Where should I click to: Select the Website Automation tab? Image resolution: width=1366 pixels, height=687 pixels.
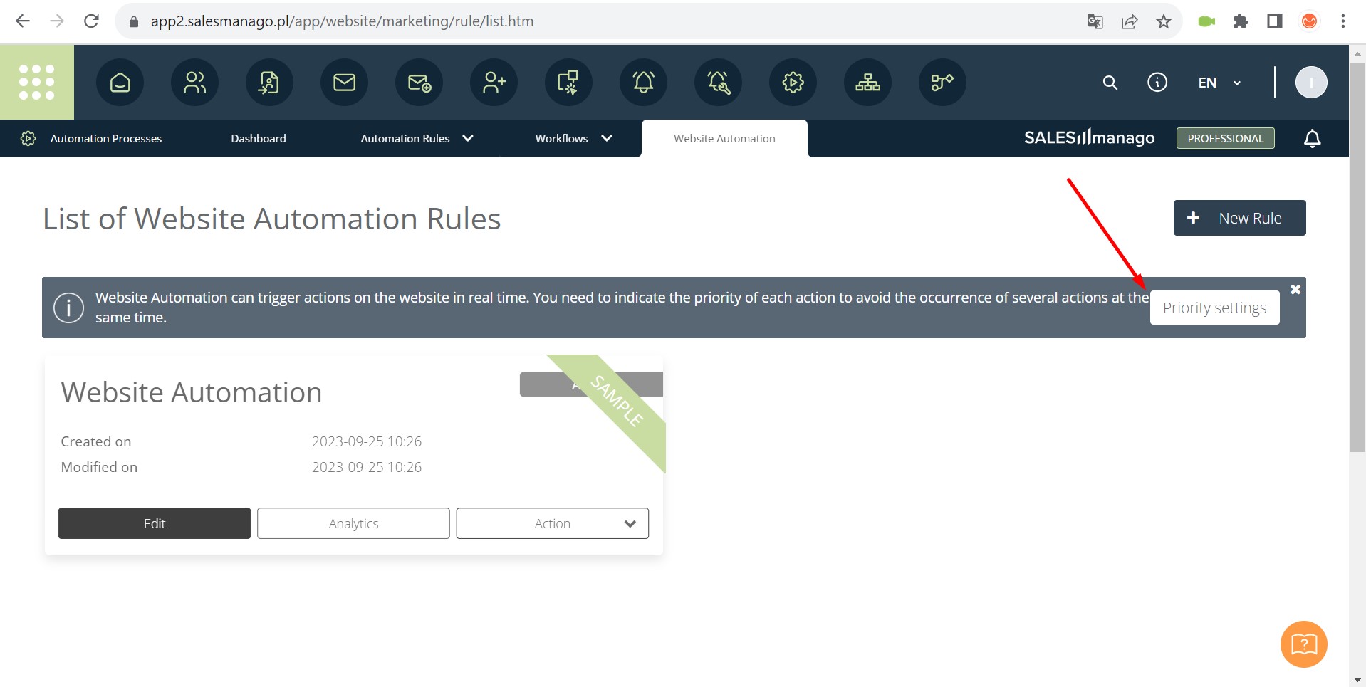724,138
